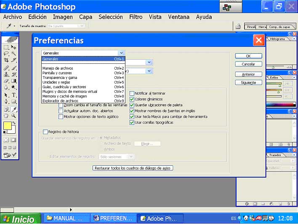Select the Blur tool
Viewport: 298px width, 224px height.
tap(6, 87)
